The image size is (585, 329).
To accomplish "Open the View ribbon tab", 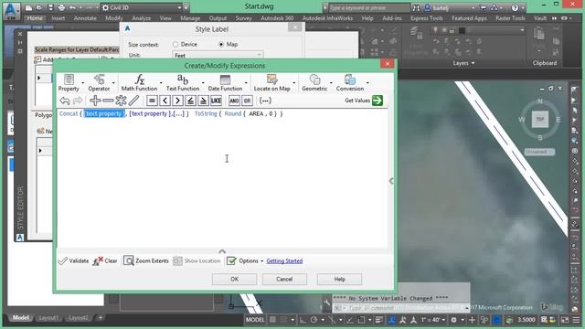I will pos(165,18).
